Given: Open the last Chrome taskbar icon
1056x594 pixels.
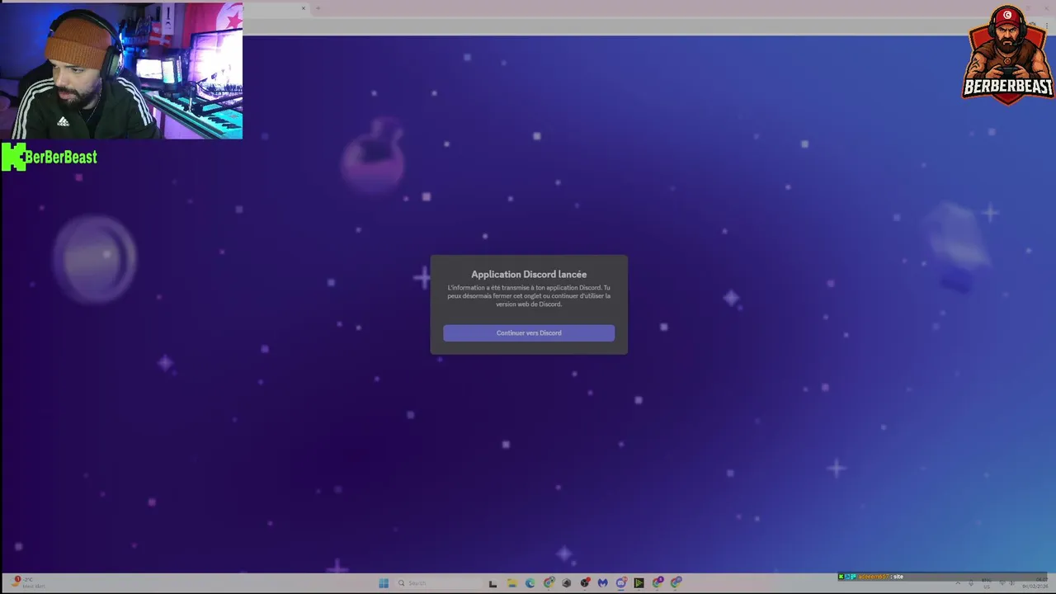Looking at the screenshot, I should pos(676,583).
